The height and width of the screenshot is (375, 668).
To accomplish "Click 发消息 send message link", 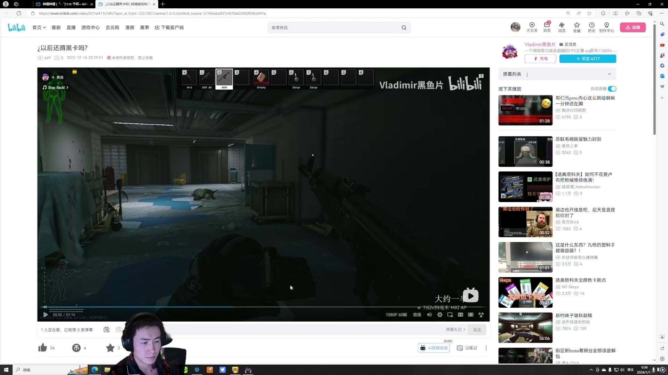I will pyautogui.click(x=568, y=44).
